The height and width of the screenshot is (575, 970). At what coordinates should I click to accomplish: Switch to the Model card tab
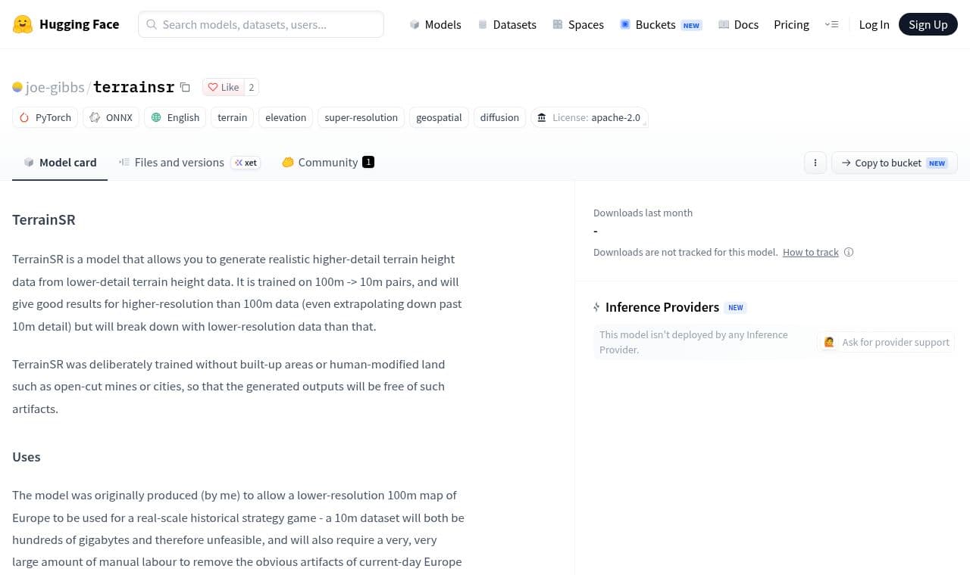click(x=60, y=162)
